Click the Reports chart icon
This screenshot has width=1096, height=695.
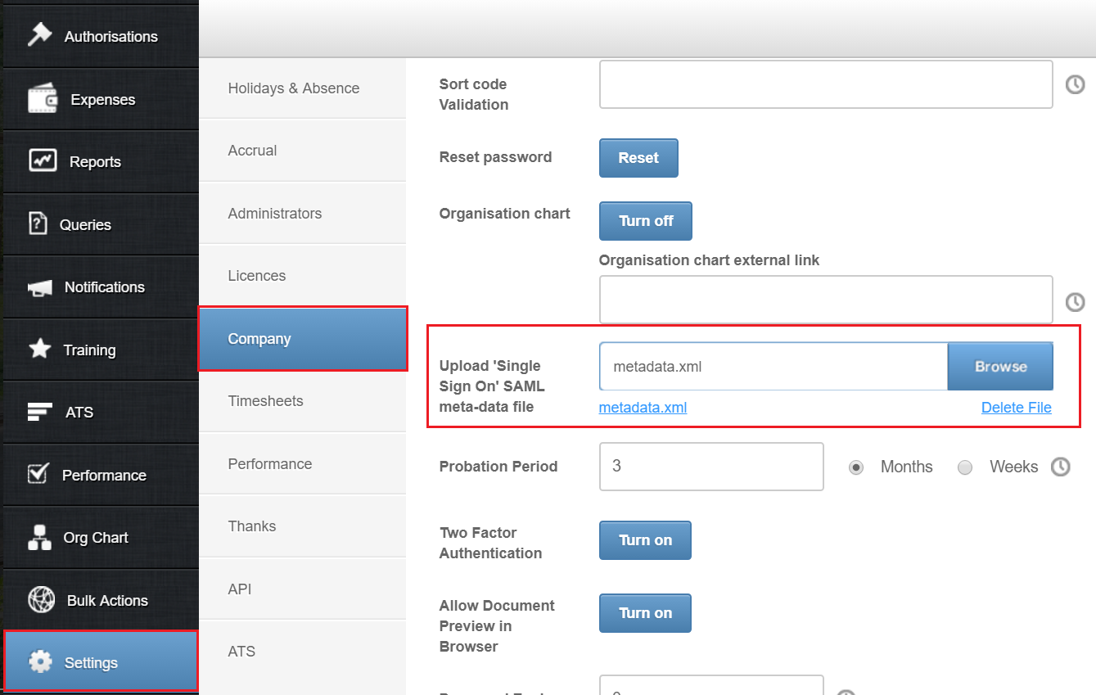click(43, 160)
